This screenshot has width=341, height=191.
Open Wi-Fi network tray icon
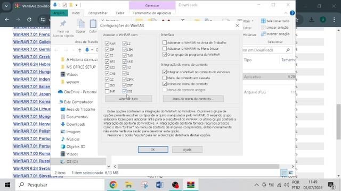tap(279, 185)
